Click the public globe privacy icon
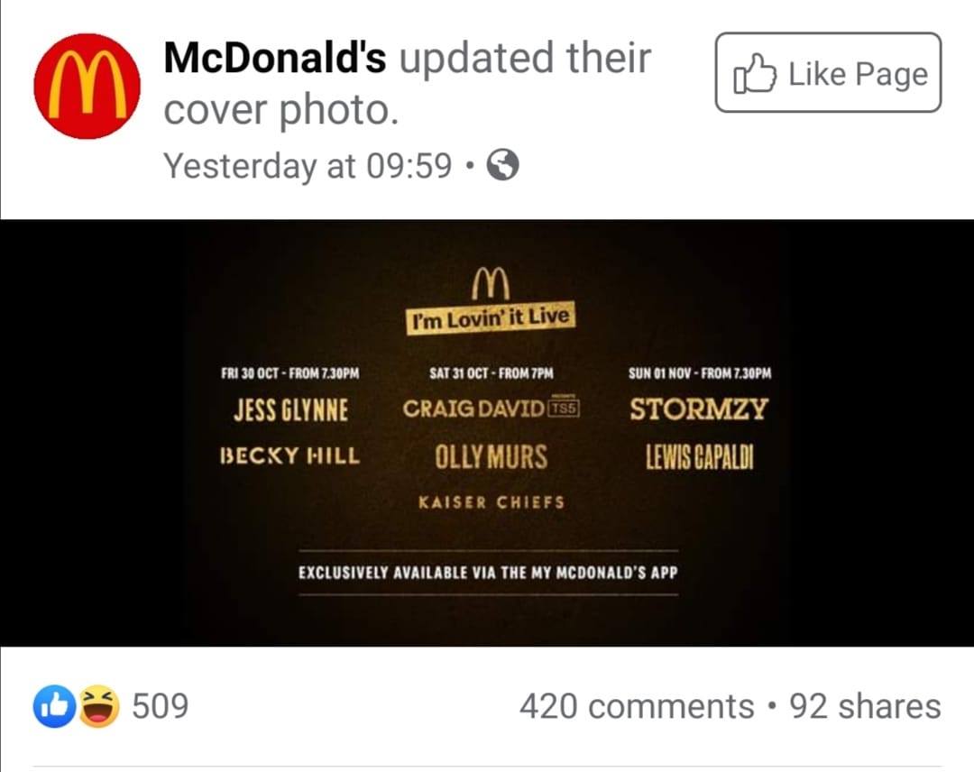The image size is (974, 772). click(x=502, y=165)
